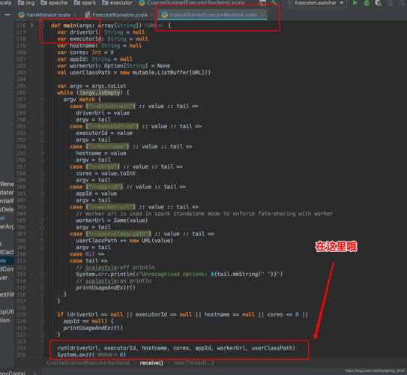
Task: Click CoarseGrainedExecutorBackend.scala in navigation bar
Action: 192,3
